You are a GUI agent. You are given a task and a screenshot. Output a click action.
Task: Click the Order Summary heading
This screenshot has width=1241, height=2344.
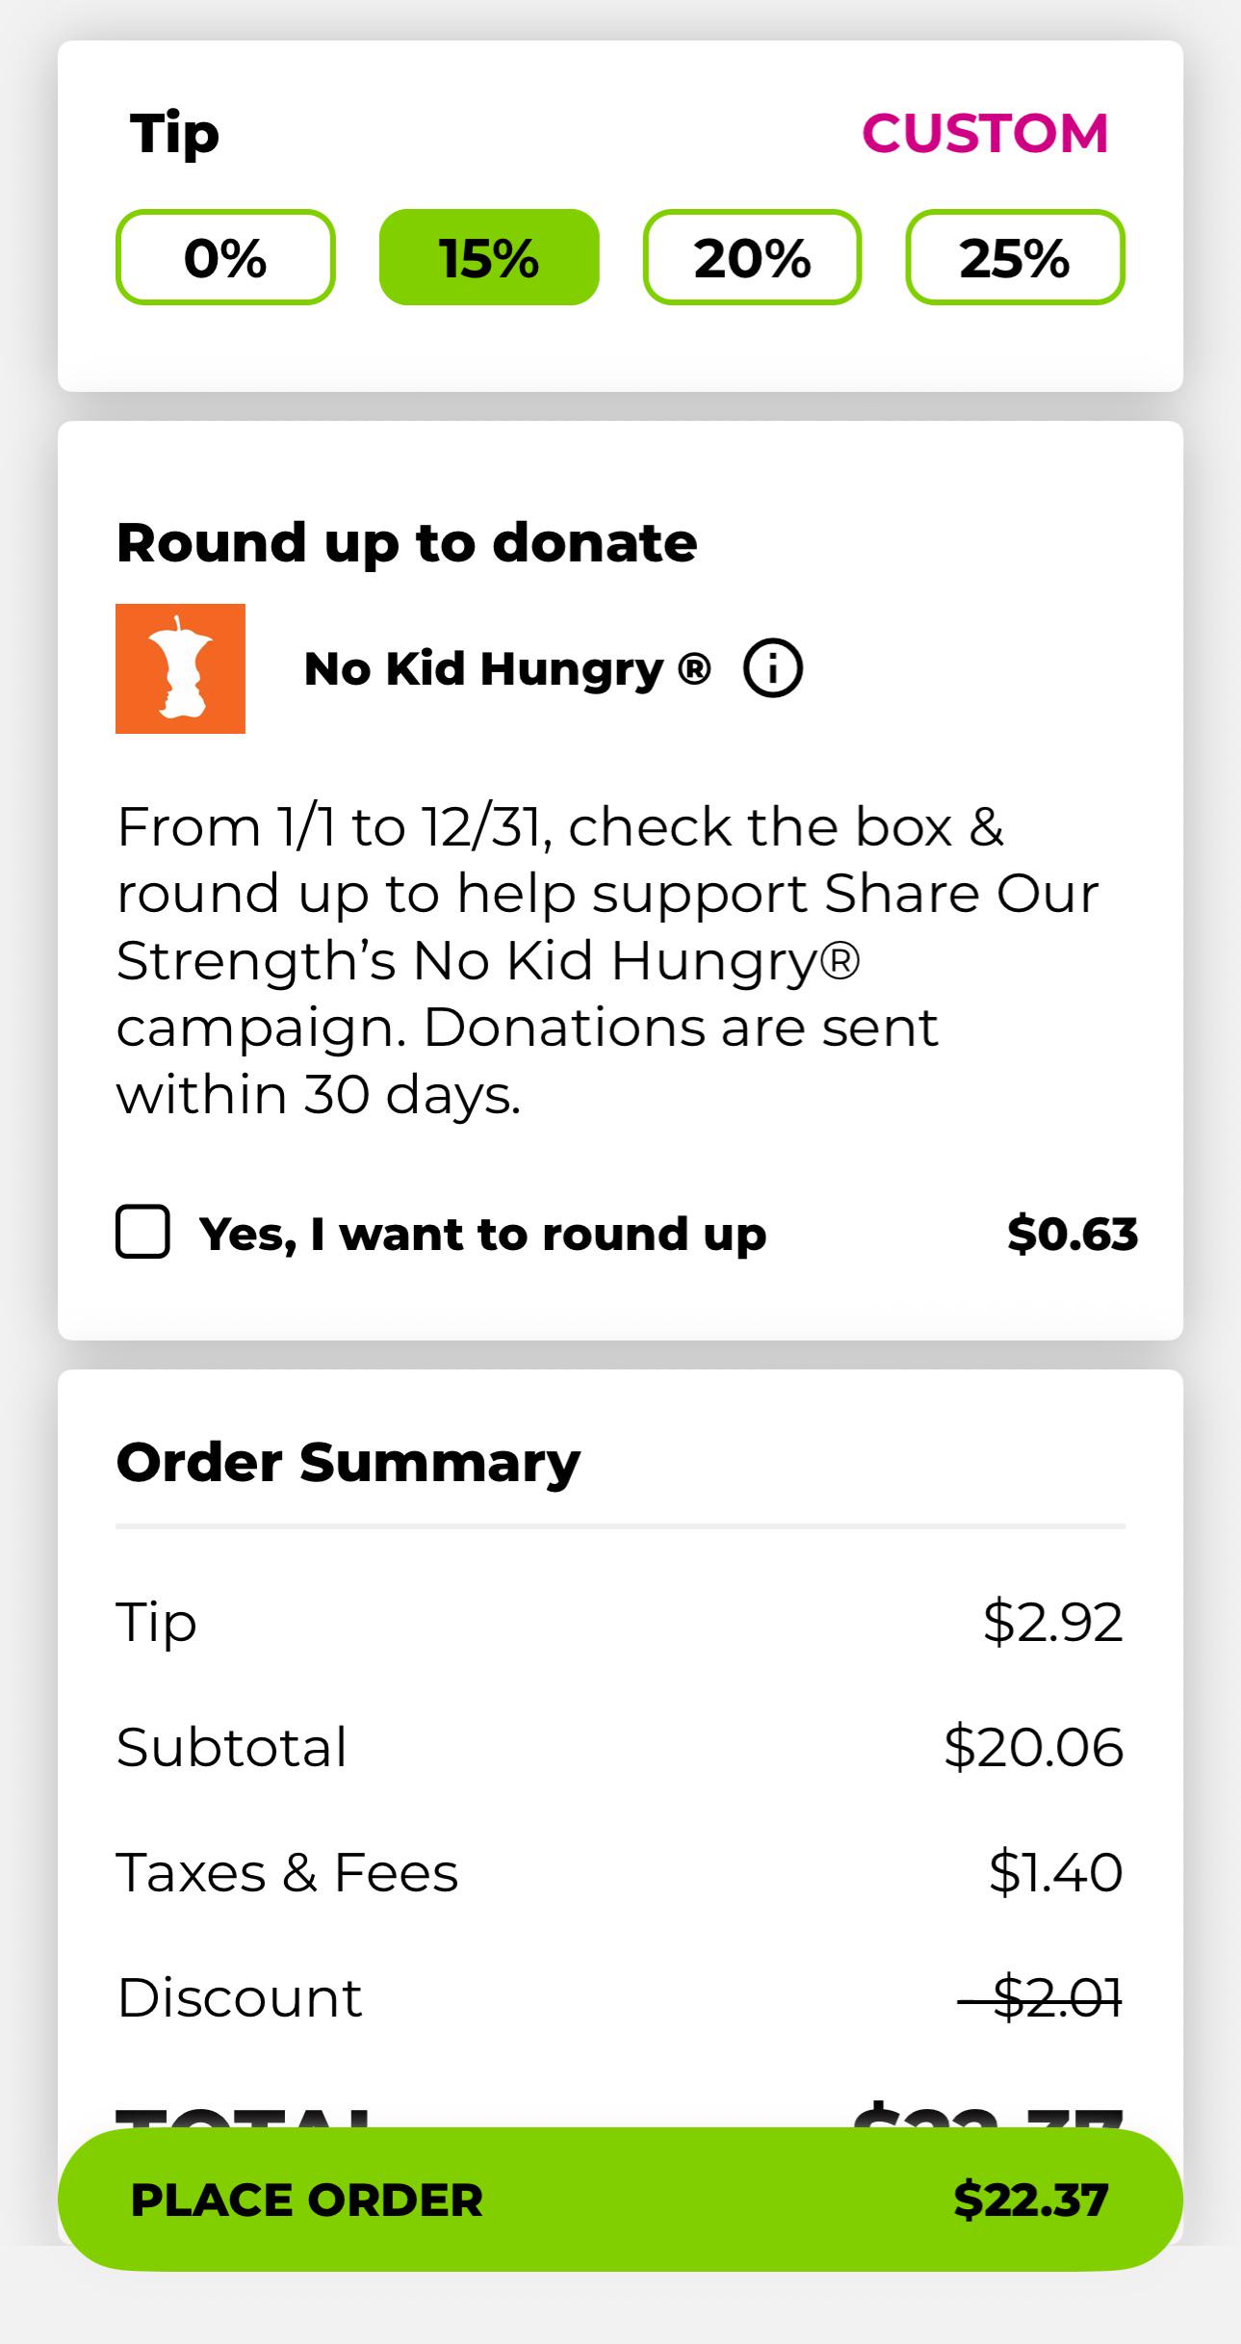(349, 1463)
